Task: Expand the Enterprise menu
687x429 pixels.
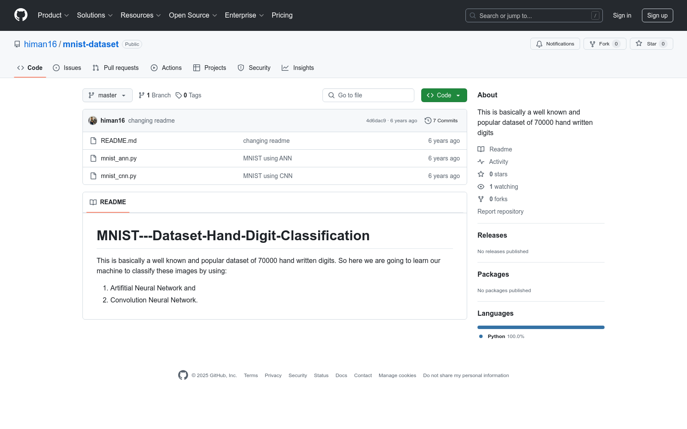Action: pos(244,15)
